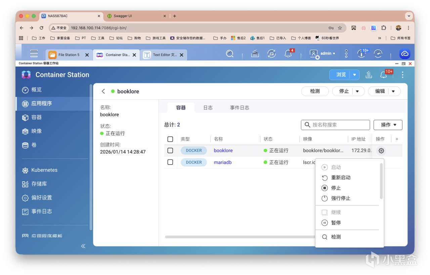The width and height of the screenshot is (430, 275).
Task: Open the QTS more options dots
Action: coord(346,54)
